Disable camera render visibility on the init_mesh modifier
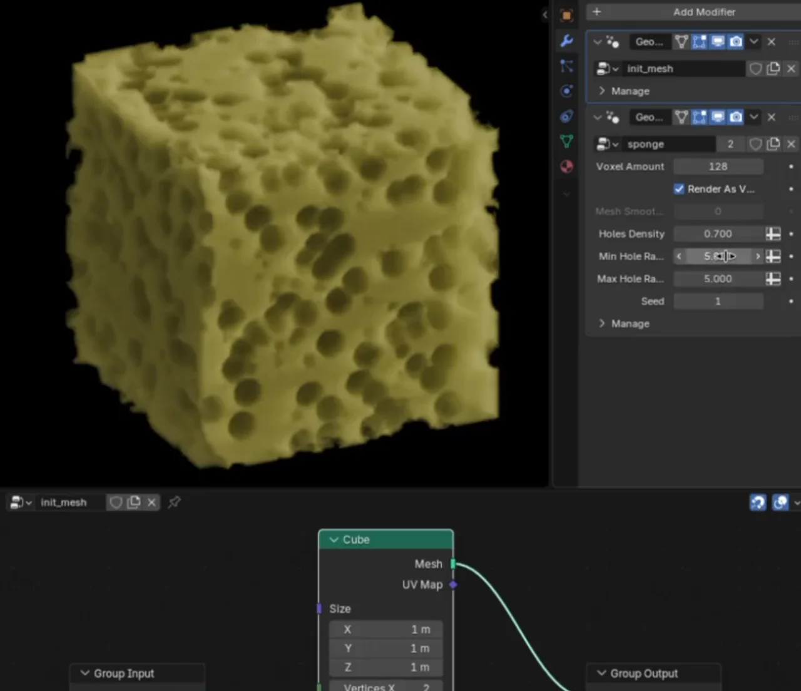 (736, 41)
